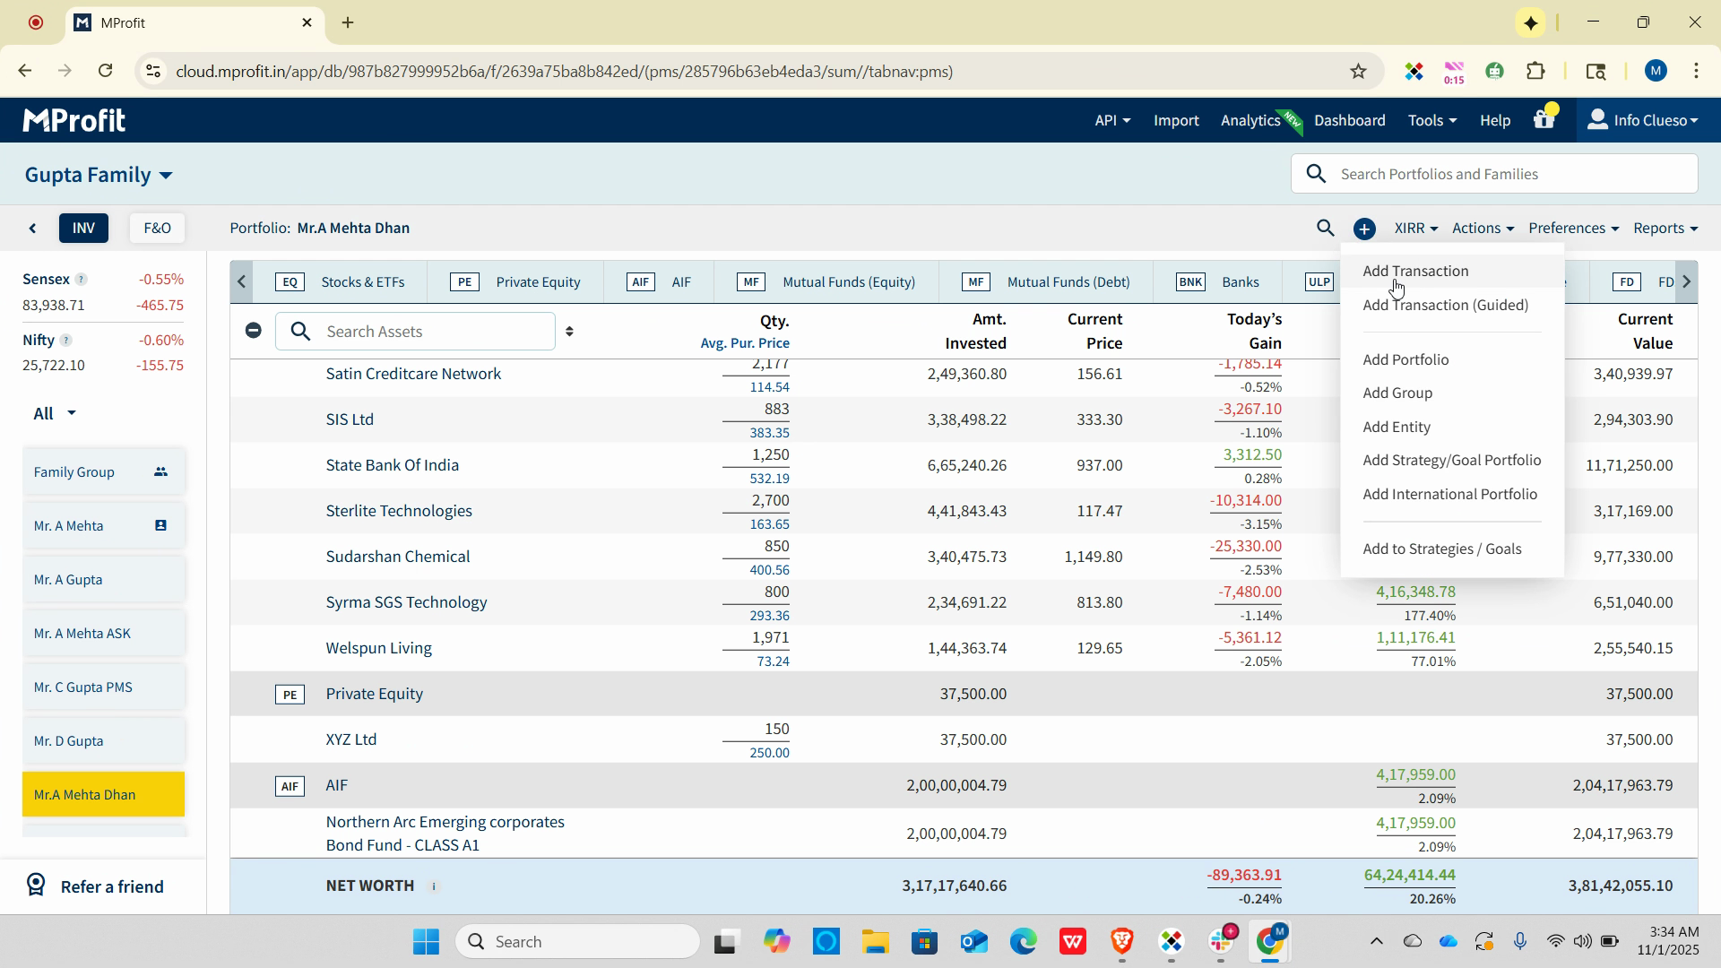Switch to F&O view toggle
This screenshot has width=1721, height=968.
157,229
